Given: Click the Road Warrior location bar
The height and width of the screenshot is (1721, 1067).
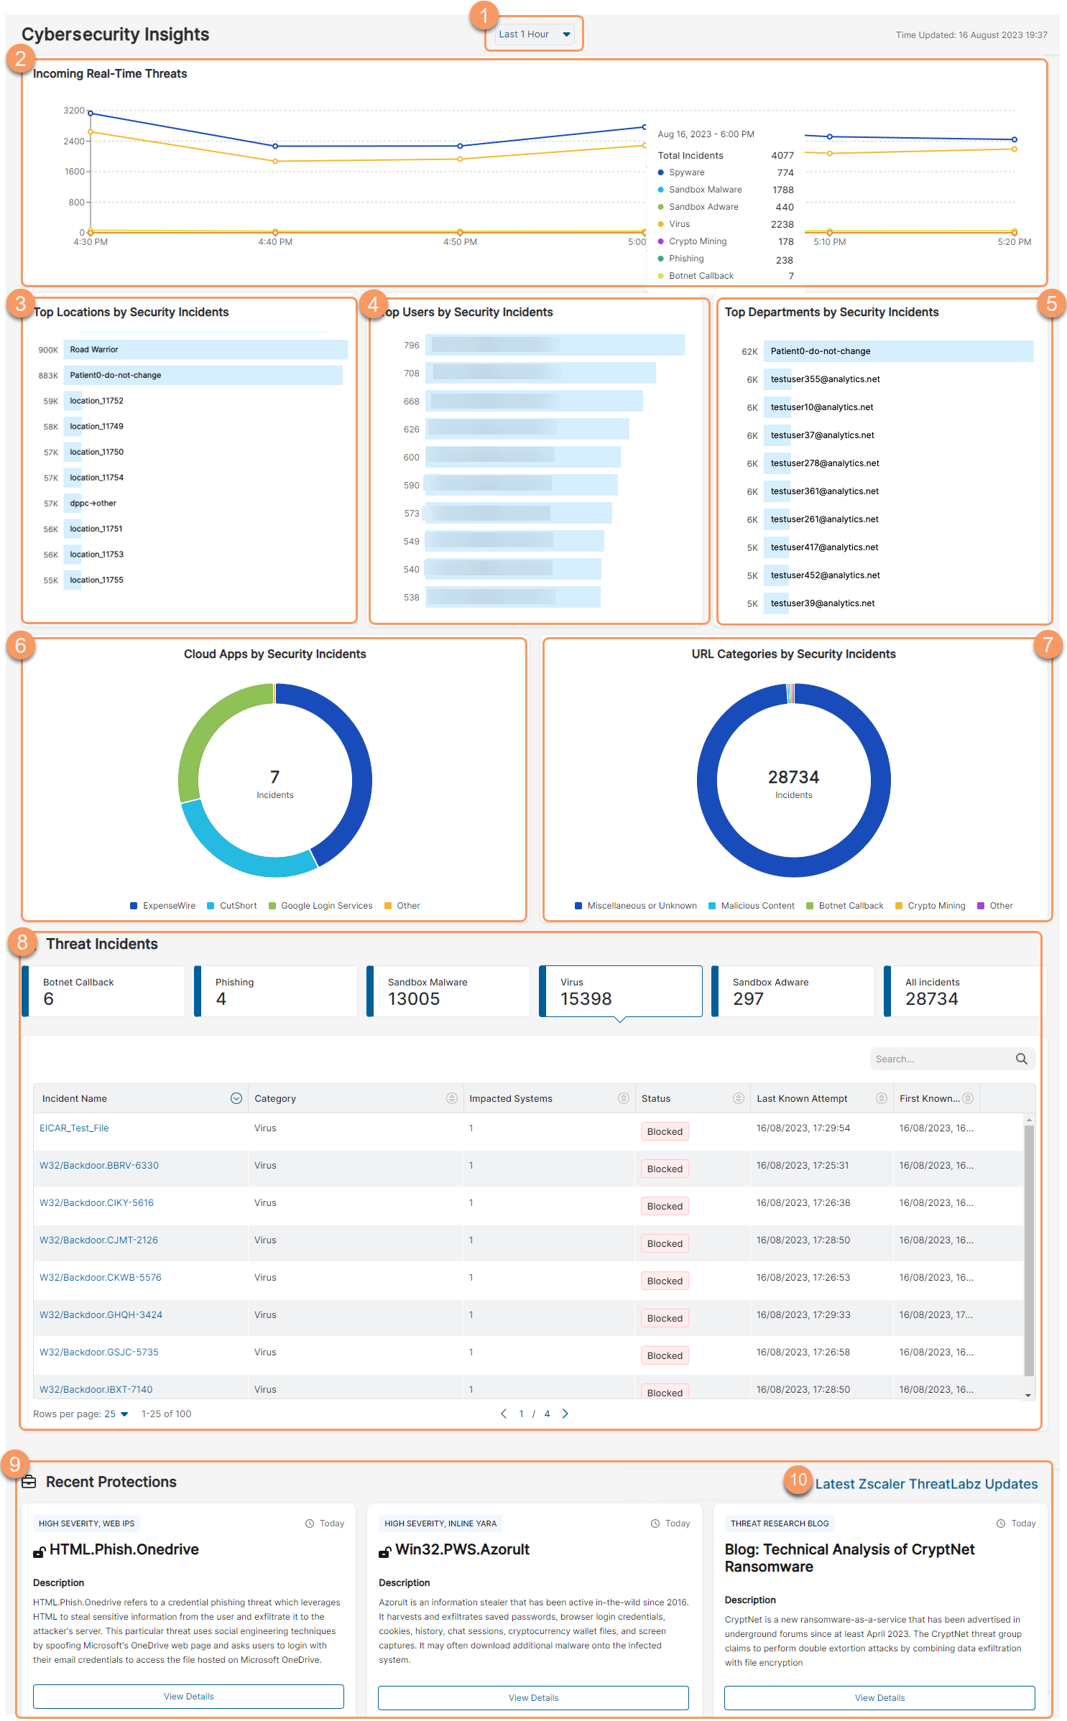Looking at the screenshot, I should [205, 350].
